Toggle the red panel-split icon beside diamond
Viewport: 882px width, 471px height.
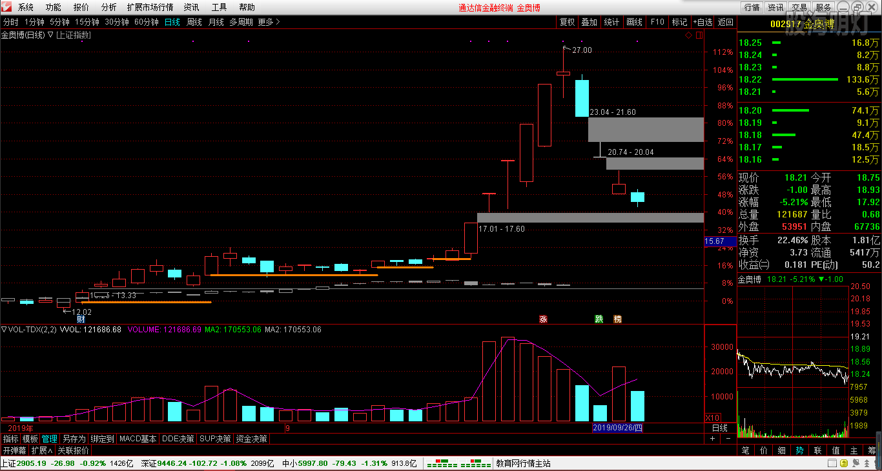[x=699, y=35]
